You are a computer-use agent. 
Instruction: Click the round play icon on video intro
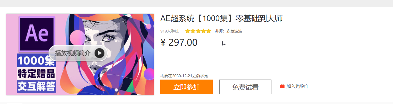(x=99, y=53)
